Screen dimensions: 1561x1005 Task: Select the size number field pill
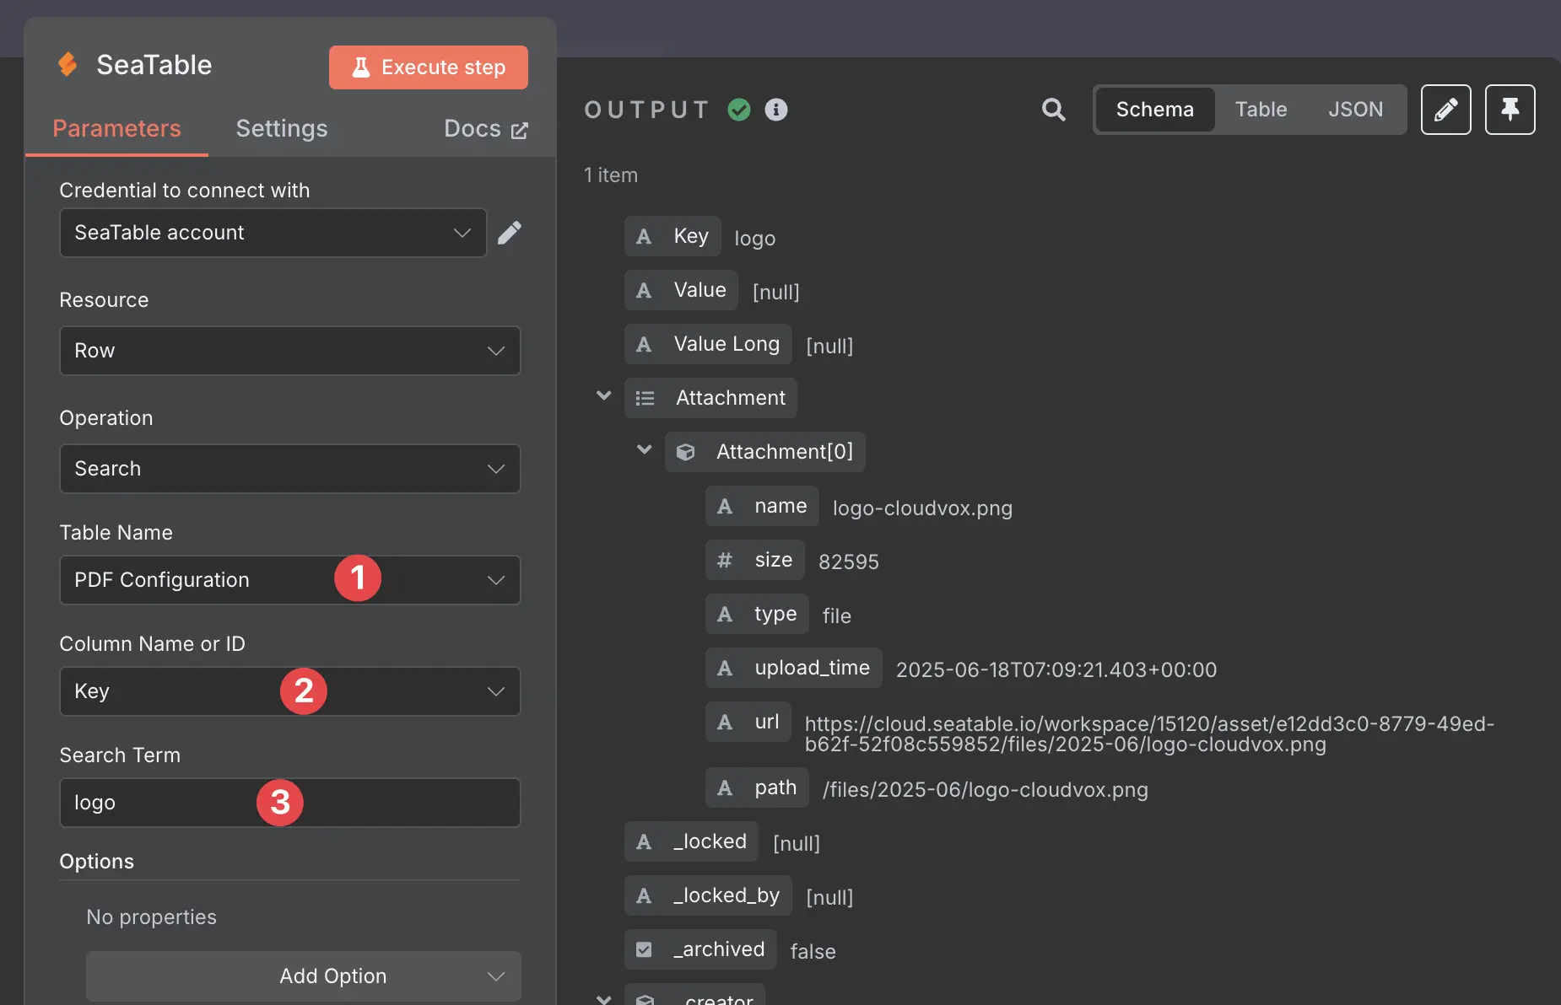tap(755, 560)
